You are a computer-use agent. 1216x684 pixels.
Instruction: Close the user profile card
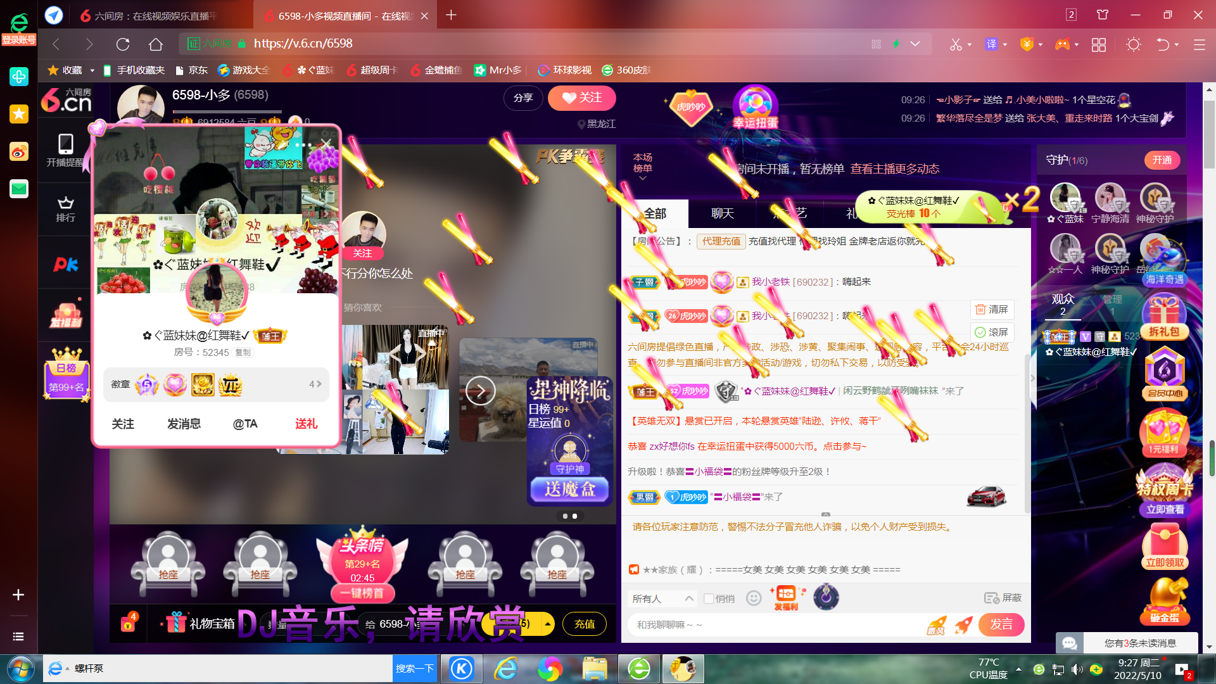point(326,144)
